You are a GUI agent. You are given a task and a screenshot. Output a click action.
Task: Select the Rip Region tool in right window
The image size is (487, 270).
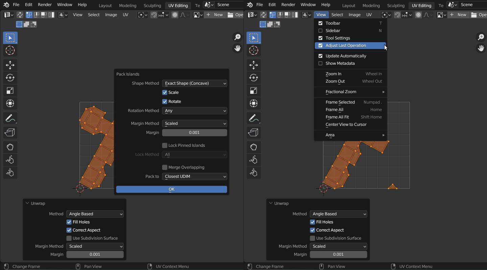tap(254, 132)
